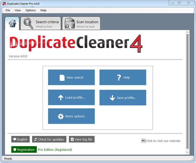Click the green Registration button
Screen dimensions: 196x163
(24, 149)
